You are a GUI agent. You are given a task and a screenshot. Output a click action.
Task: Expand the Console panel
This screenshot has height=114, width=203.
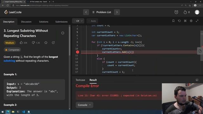[84, 105]
